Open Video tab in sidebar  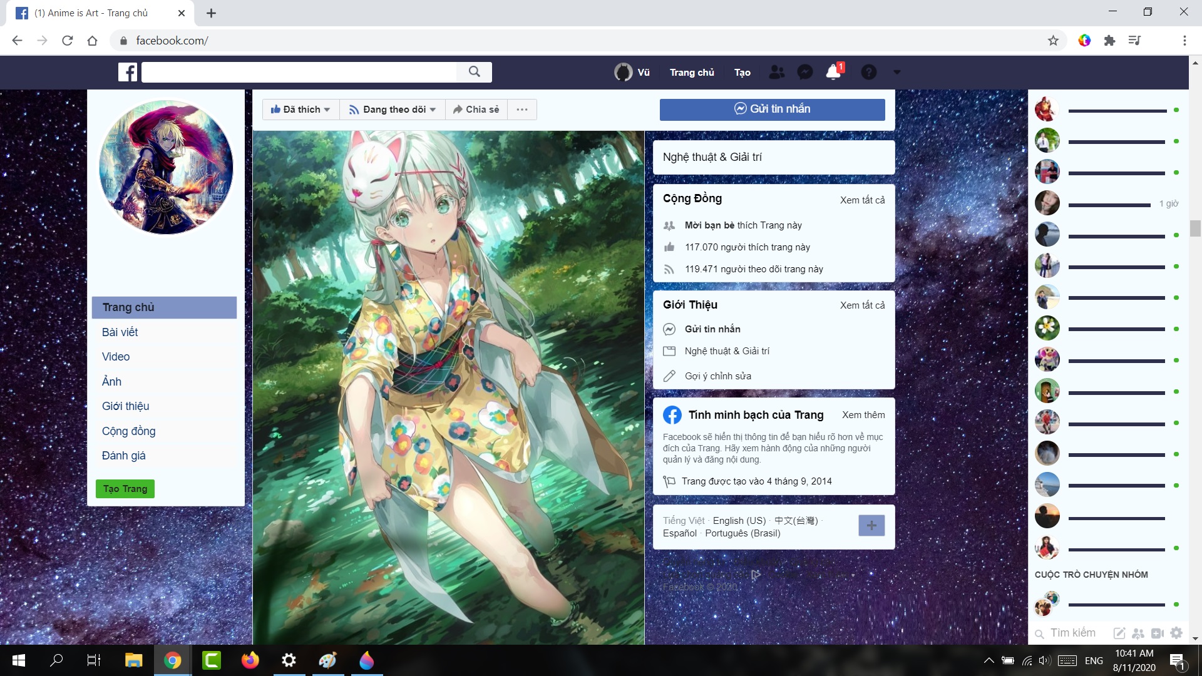click(116, 357)
